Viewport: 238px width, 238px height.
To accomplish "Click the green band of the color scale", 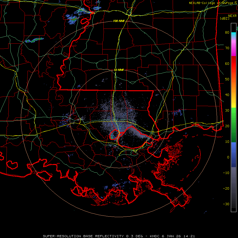I will click(x=234, y=125).
